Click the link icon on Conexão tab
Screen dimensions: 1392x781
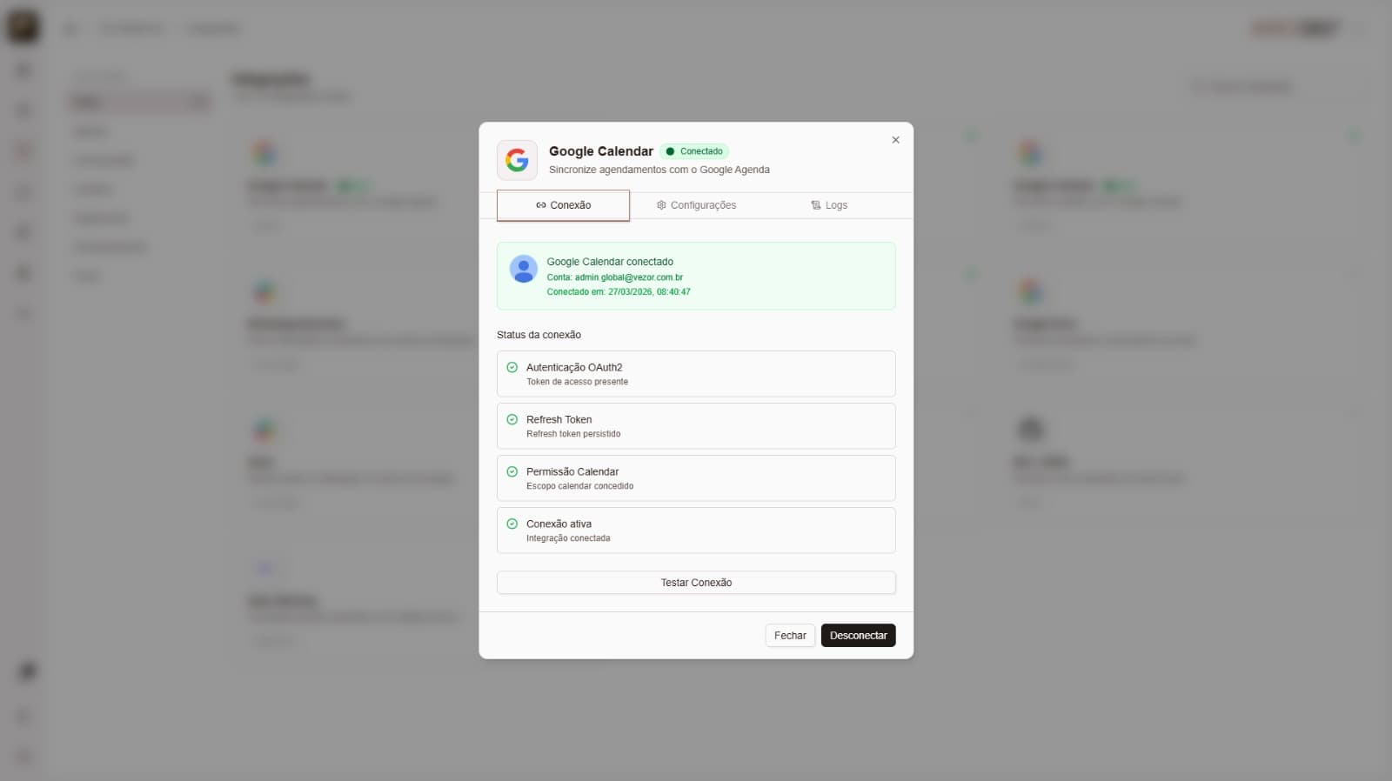pyautogui.click(x=541, y=205)
